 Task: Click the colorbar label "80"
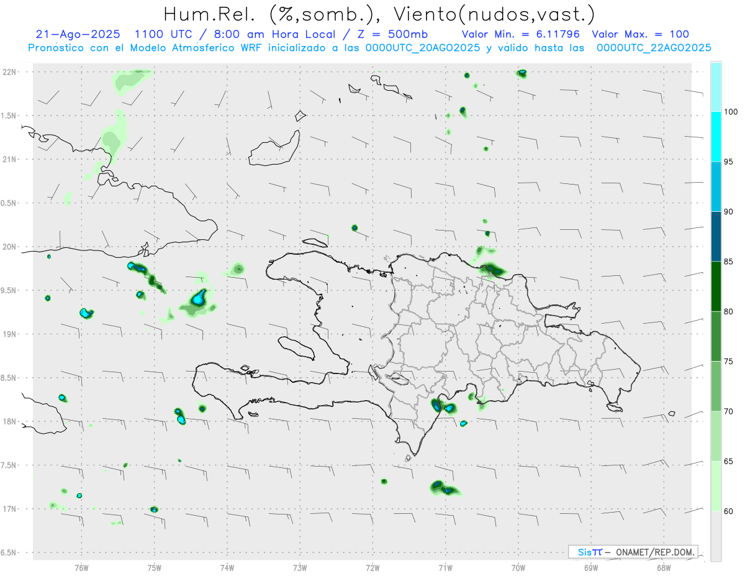coord(729,311)
